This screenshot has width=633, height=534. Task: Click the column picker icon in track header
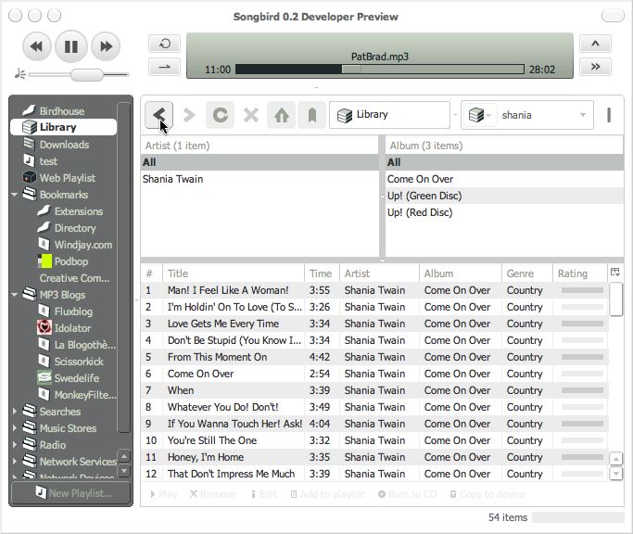tap(614, 273)
